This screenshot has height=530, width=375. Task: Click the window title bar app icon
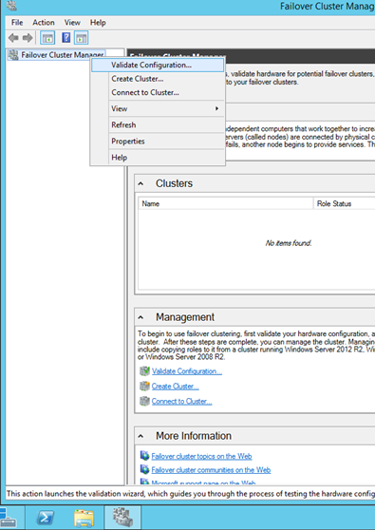pyautogui.click(x=11, y=6)
